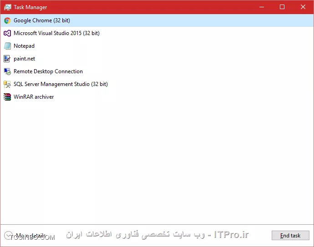This screenshot has height=247, width=314.
Task: Click the Notepad icon
Action: click(7, 46)
